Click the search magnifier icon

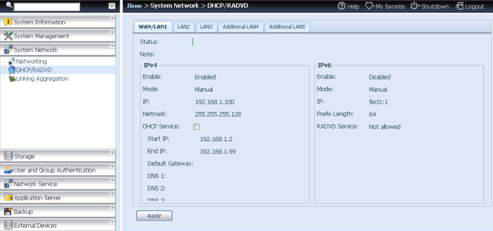[9, 5]
